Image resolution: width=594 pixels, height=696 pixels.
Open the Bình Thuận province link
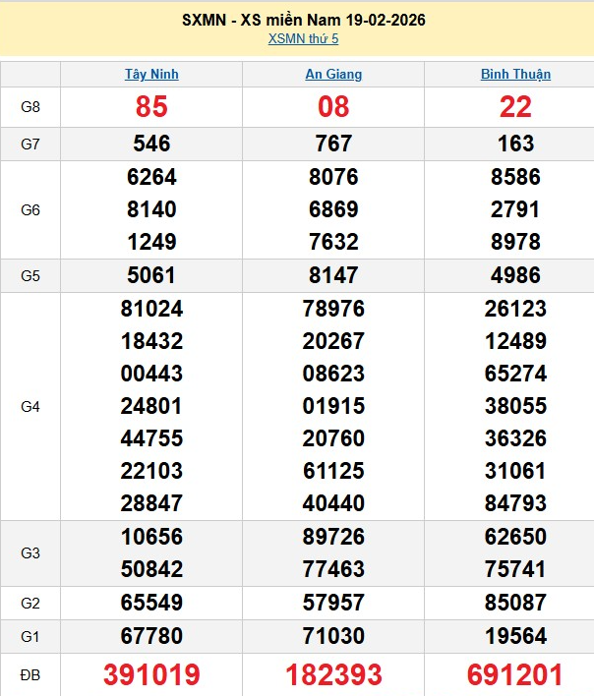pos(515,74)
